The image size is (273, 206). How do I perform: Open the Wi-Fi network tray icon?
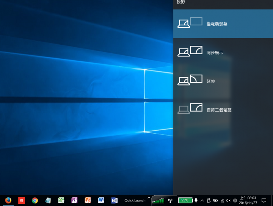(222, 201)
